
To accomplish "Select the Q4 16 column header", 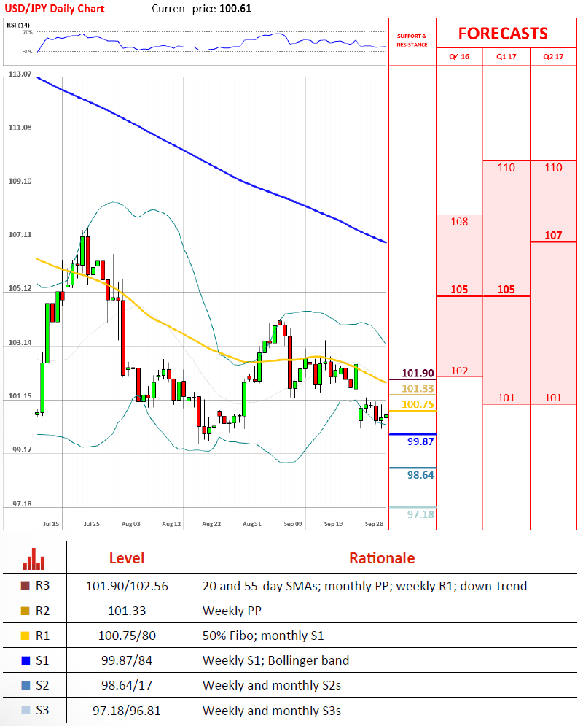I will pyautogui.click(x=459, y=56).
